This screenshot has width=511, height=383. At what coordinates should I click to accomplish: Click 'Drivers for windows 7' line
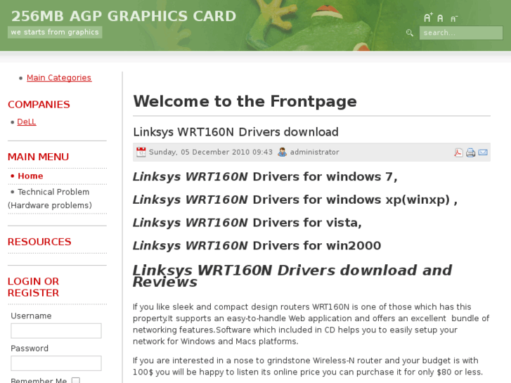coord(265,176)
